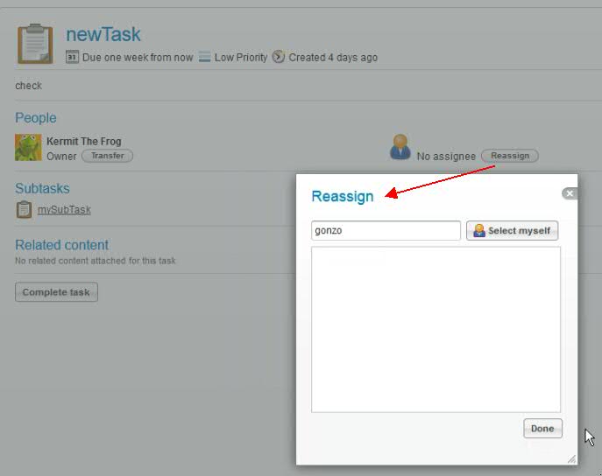Click the 'check' description text
The image size is (602, 476).
[28, 86]
